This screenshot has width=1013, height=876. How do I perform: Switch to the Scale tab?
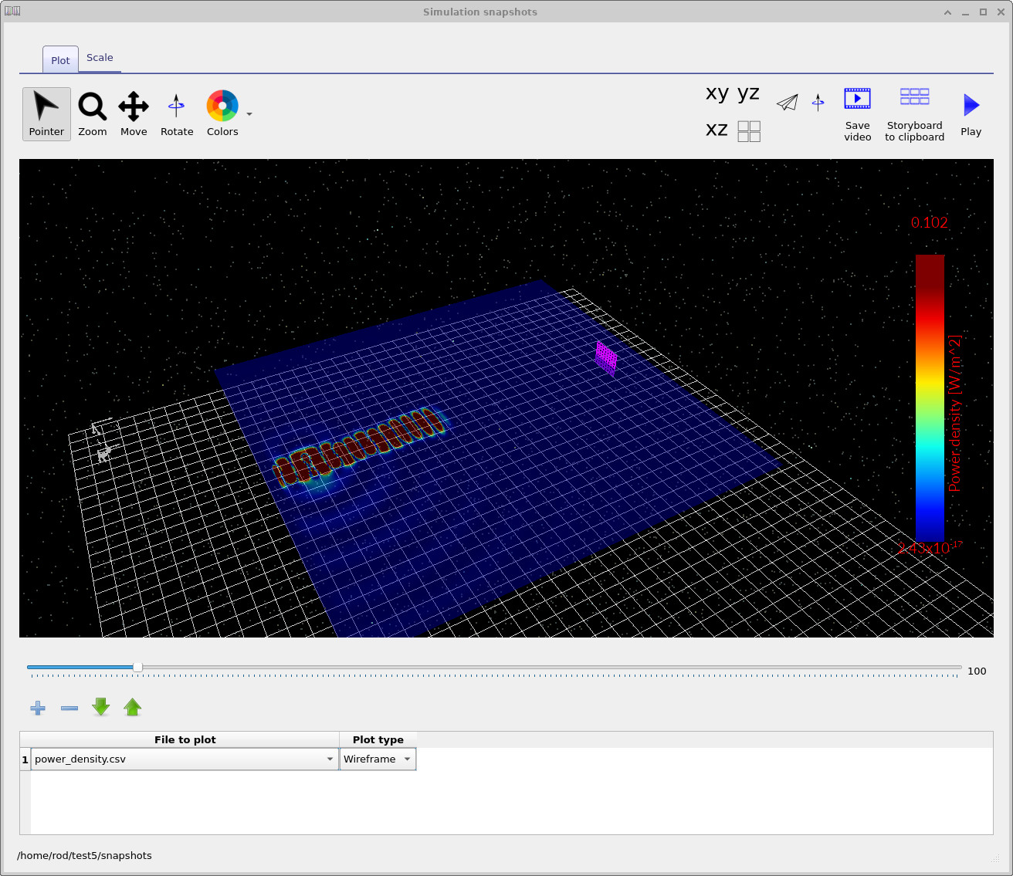click(100, 57)
